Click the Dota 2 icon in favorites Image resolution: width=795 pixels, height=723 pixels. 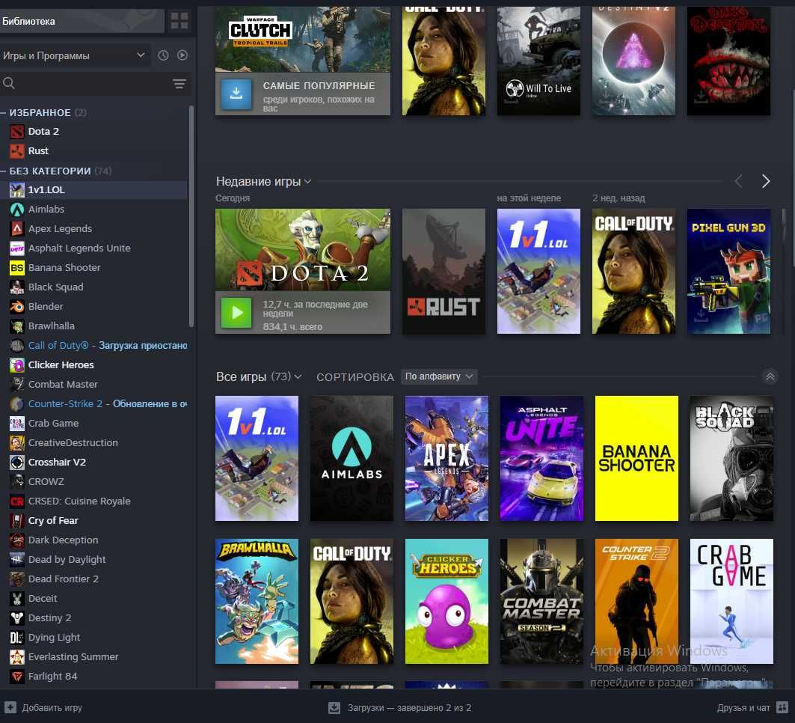coord(16,132)
